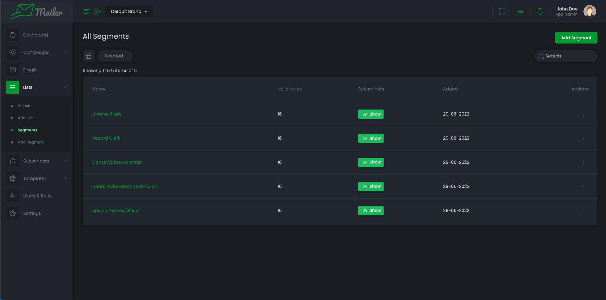
Task: Open Settings gear icon in sidebar
Action: 13,213
